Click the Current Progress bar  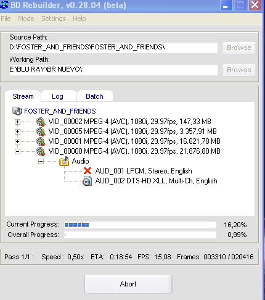pyautogui.click(x=140, y=225)
